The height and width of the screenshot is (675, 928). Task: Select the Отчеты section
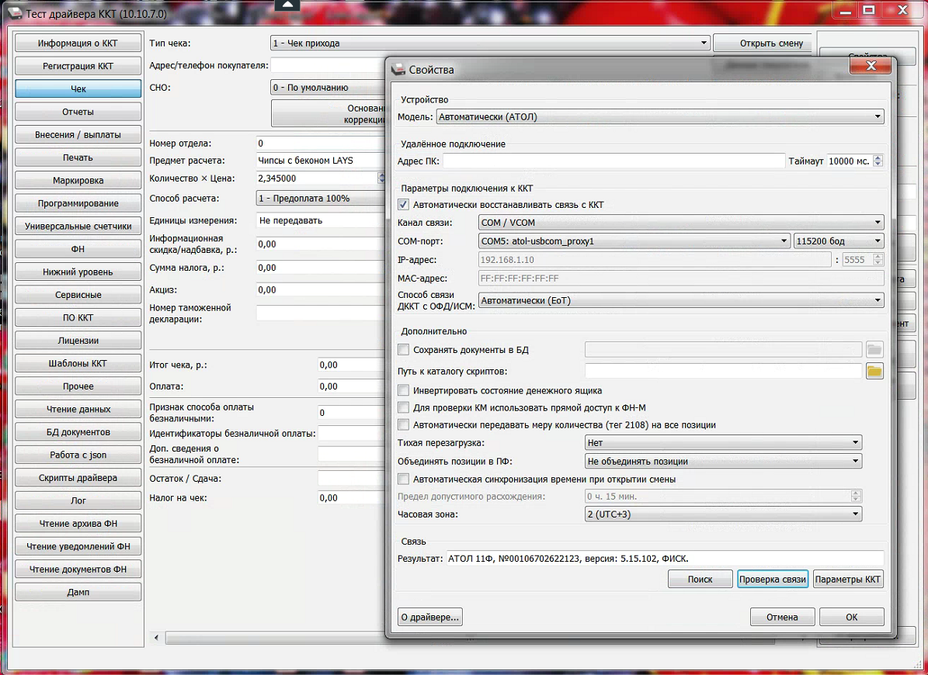pyautogui.click(x=78, y=112)
